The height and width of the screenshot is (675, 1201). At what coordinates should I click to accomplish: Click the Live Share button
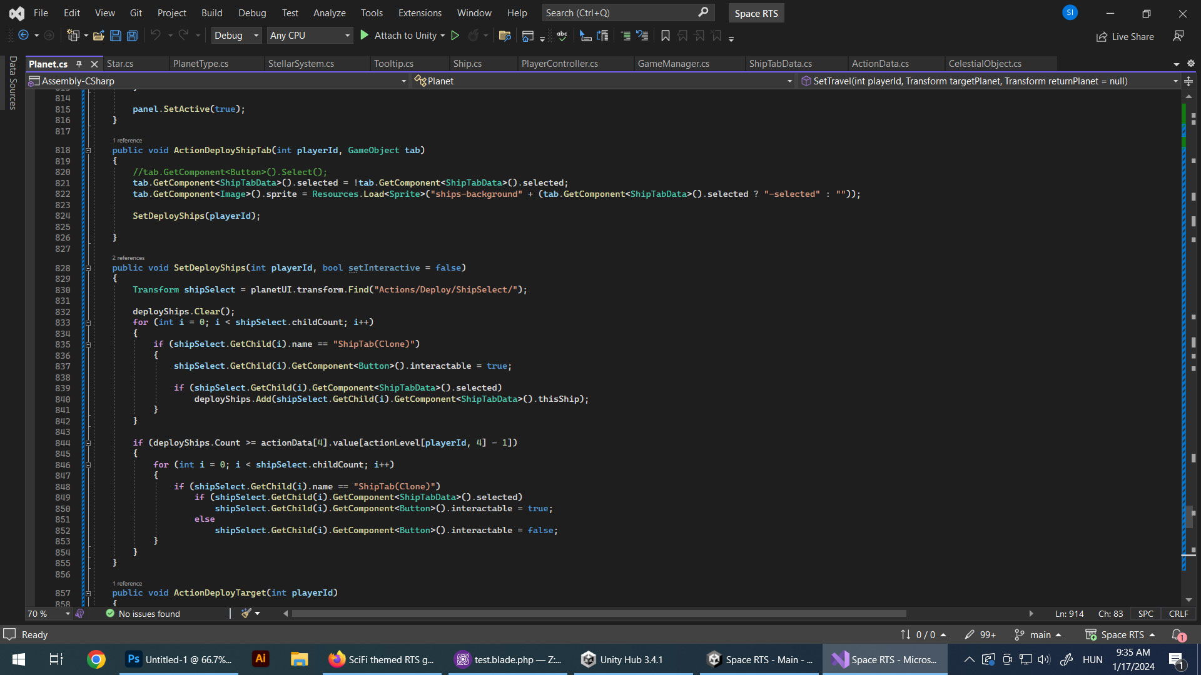[1125, 36]
